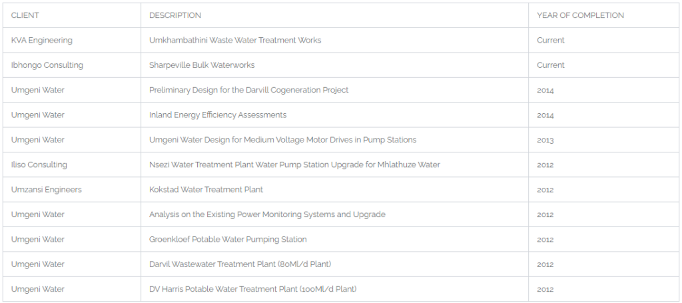Click Sharpeville Bulk Waterworks description

point(202,65)
